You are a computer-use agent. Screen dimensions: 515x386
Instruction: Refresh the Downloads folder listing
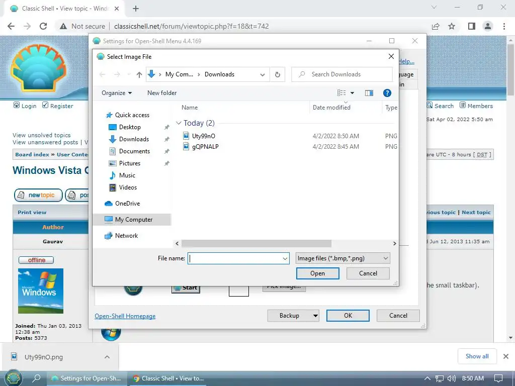pyautogui.click(x=278, y=74)
